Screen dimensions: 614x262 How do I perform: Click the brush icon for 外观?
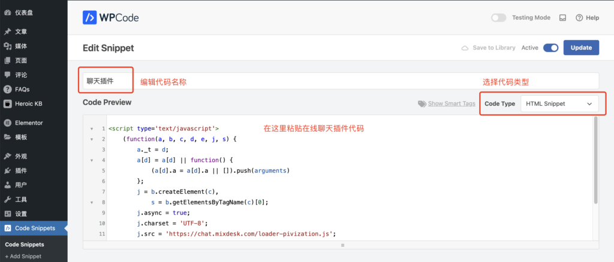click(7, 156)
